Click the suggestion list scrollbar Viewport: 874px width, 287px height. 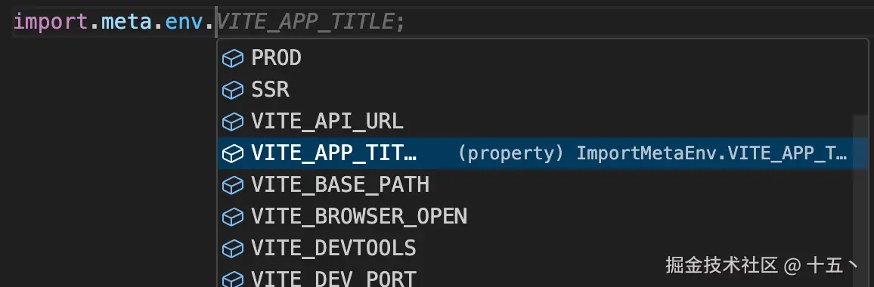[x=860, y=201]
